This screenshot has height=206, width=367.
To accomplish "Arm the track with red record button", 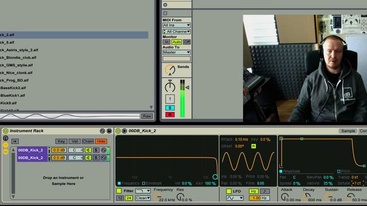I will pos(170,114).
